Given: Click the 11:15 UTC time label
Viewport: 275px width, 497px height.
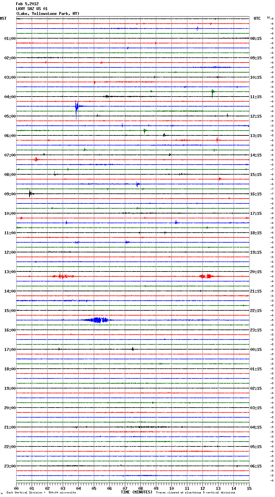Looking at the screenshot, I should coord(256,97).
